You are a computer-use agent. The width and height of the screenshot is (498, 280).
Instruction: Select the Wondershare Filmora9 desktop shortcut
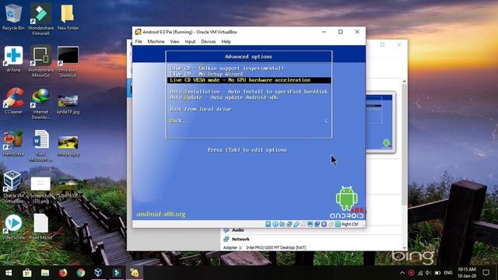[40, 19]
